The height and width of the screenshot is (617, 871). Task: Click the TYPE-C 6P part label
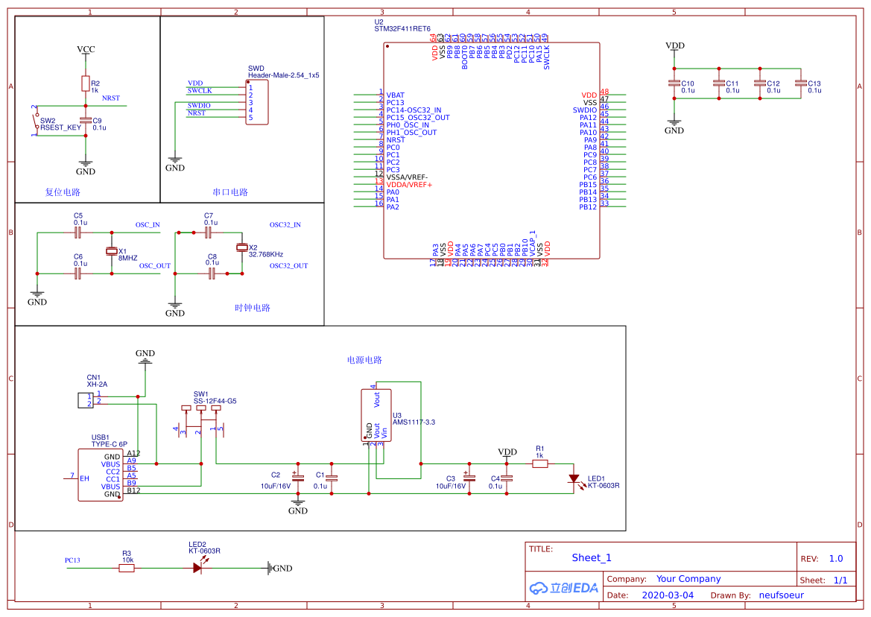(x=110, y=444)
